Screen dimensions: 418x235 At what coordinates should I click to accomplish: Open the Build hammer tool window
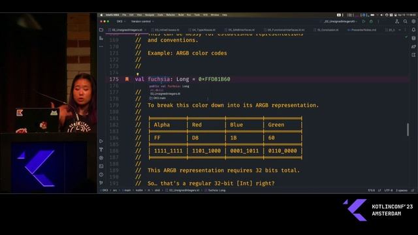point(101,149)
